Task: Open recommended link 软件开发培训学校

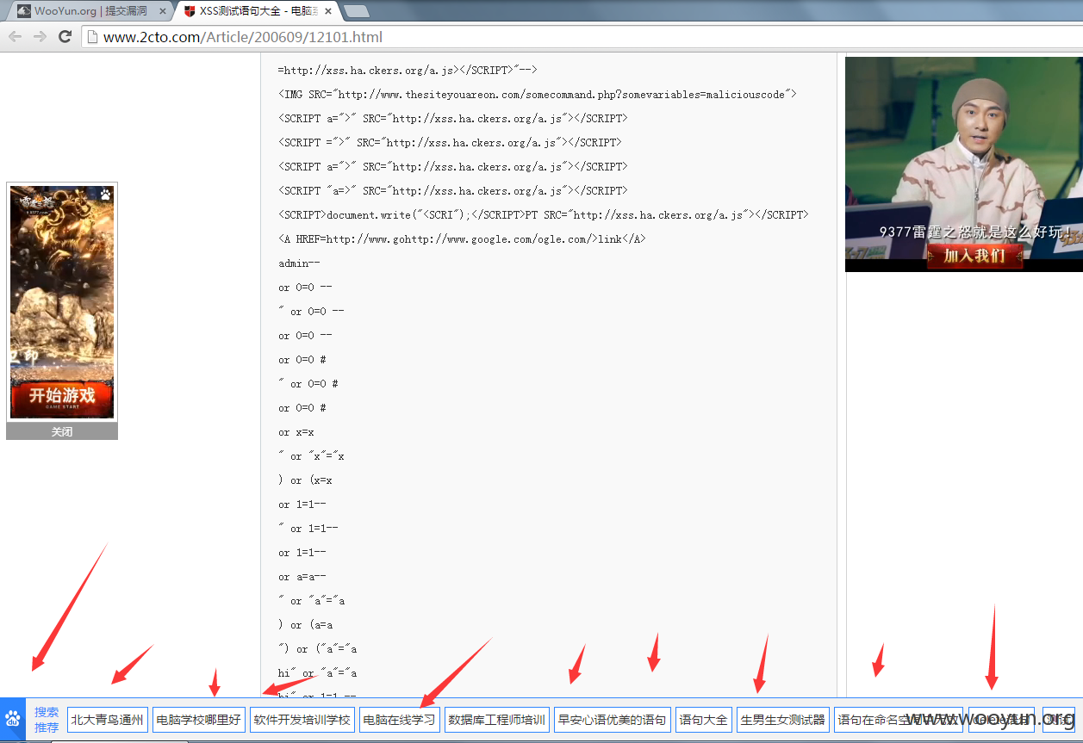Action: 302,720
